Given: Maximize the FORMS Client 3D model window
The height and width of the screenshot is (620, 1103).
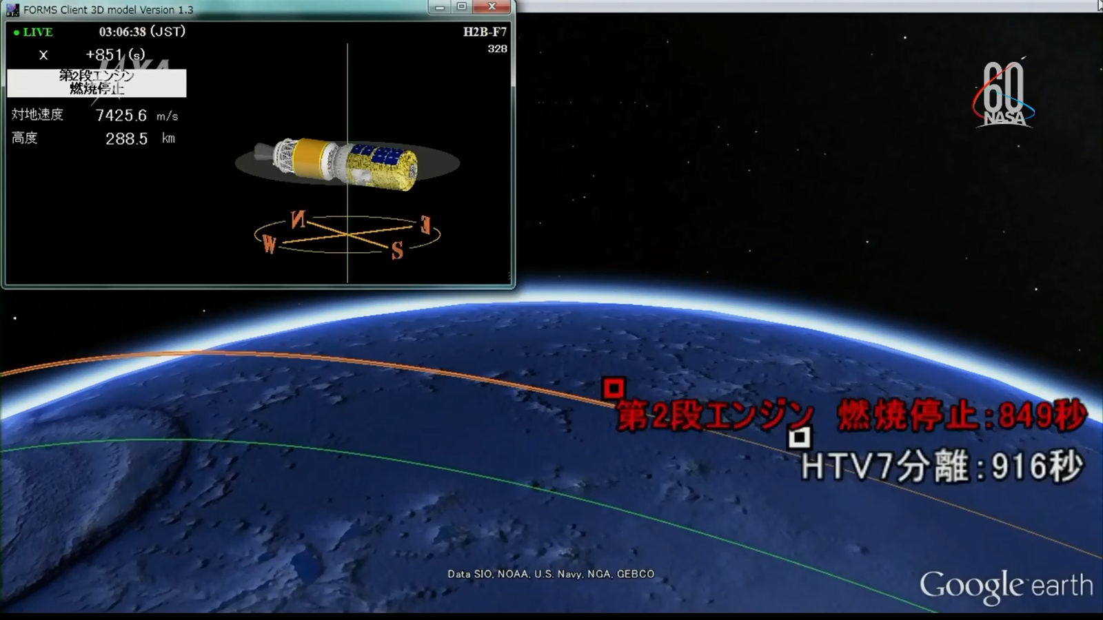Looking at the screenshot, I should 462,8.
